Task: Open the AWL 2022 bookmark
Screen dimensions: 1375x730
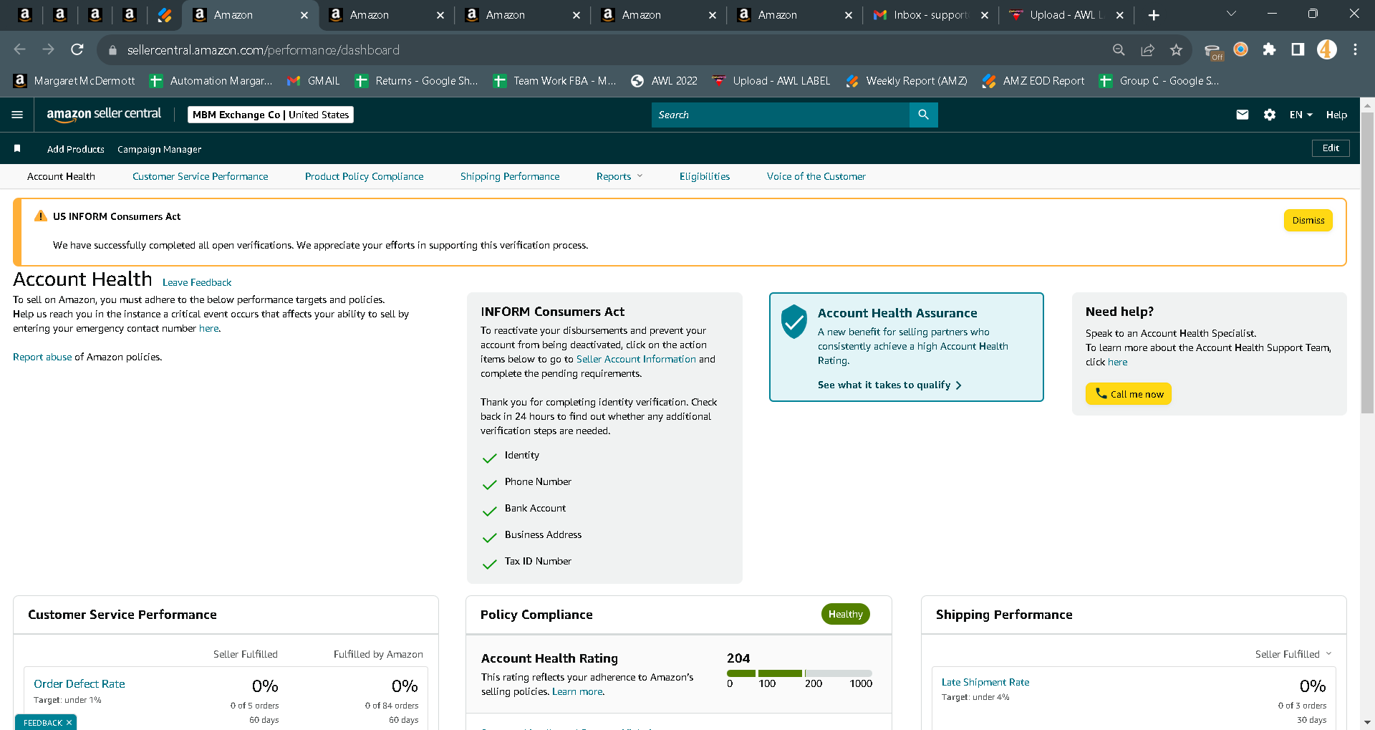Action: point(664,81)
